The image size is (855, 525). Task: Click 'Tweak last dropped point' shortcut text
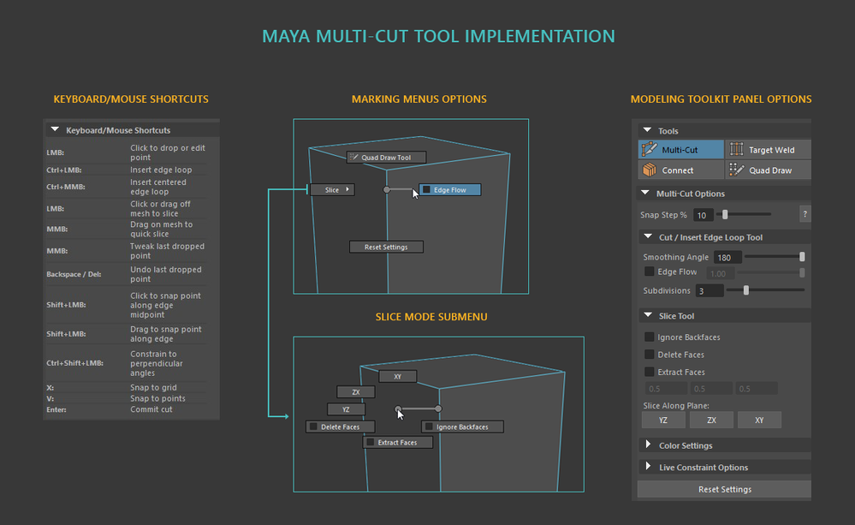pos(168,250)
